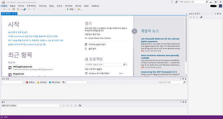Screen dimensions: 223x119
Task: Open Announcing .NET Framework 4.7.2 article
Action: tap(159, 72)
